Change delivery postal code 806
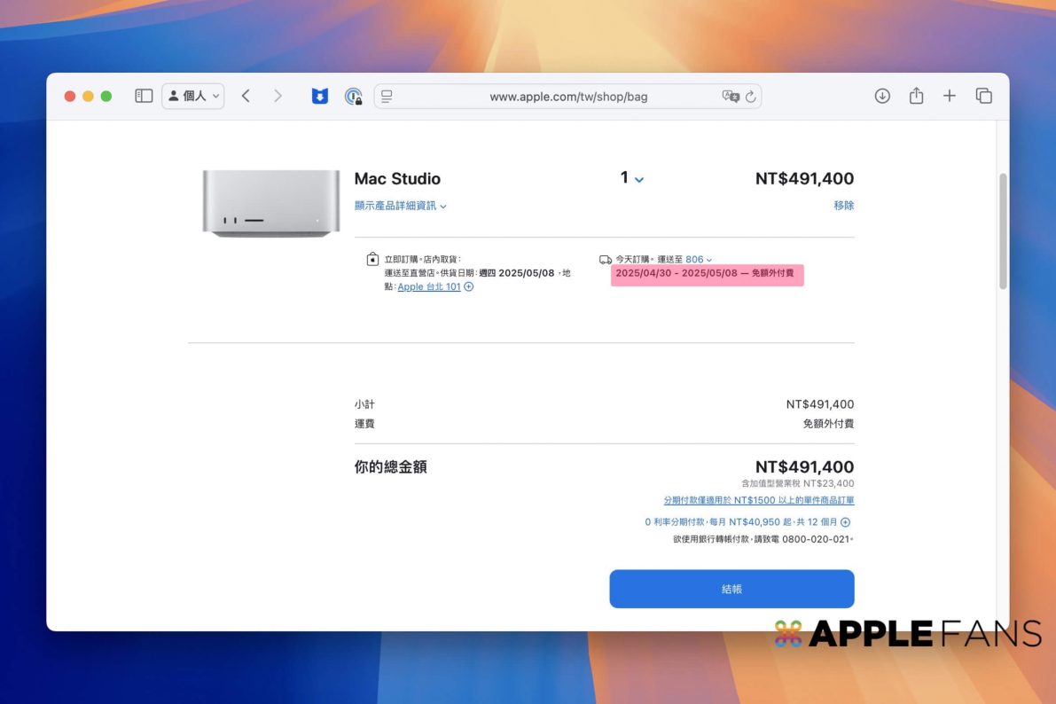Image resolution: width=1056 pixels, height=704 pixels. coord(698,260)
